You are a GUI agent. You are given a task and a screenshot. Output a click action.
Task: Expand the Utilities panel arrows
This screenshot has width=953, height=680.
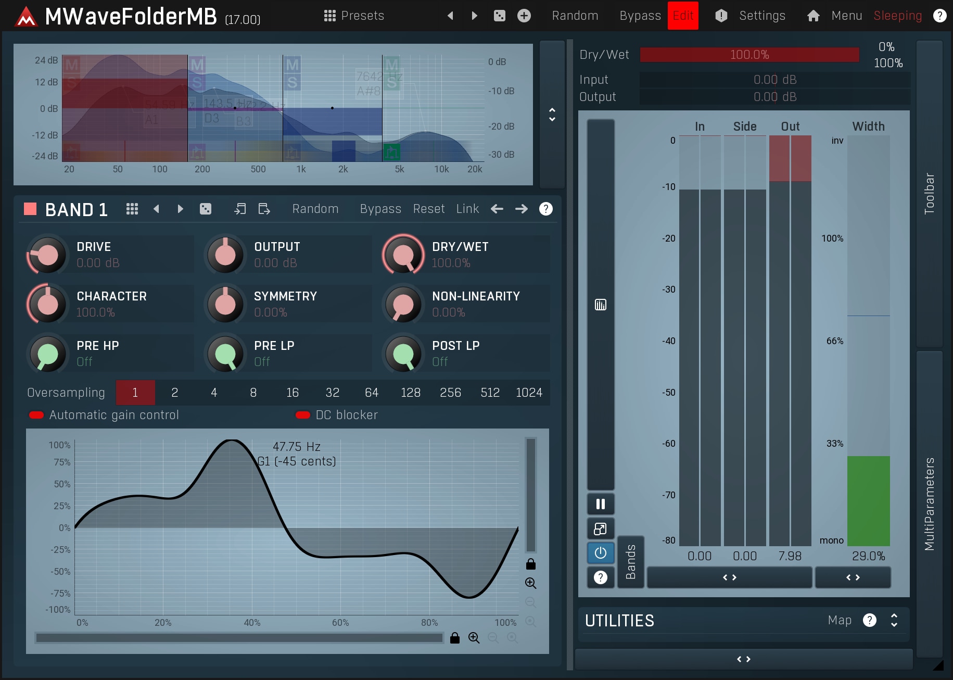894,620
